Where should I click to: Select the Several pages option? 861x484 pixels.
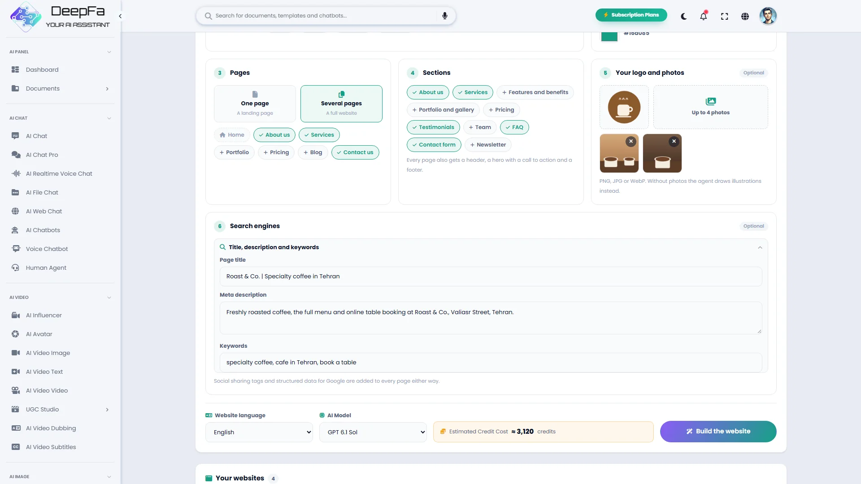click(341, 104)
